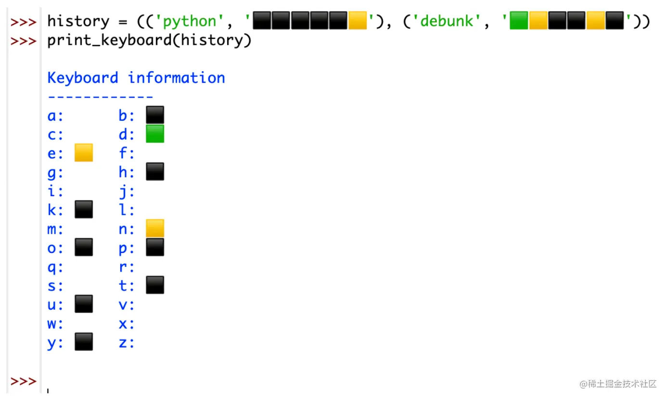668x400 pixels.
Task: Click the yellow square next to n:
Action: click(x=155, y=228)
